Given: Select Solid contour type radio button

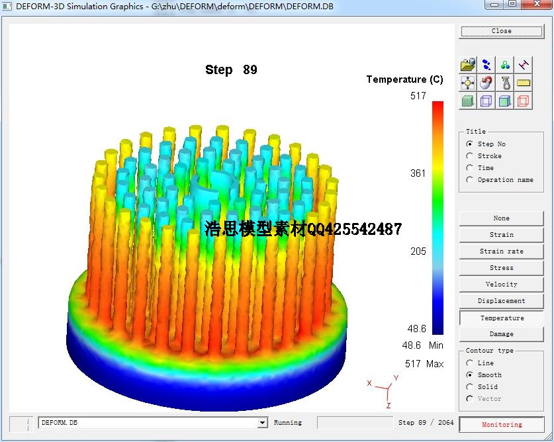Looking at the screenshot, I should click(x=470, y=387).
